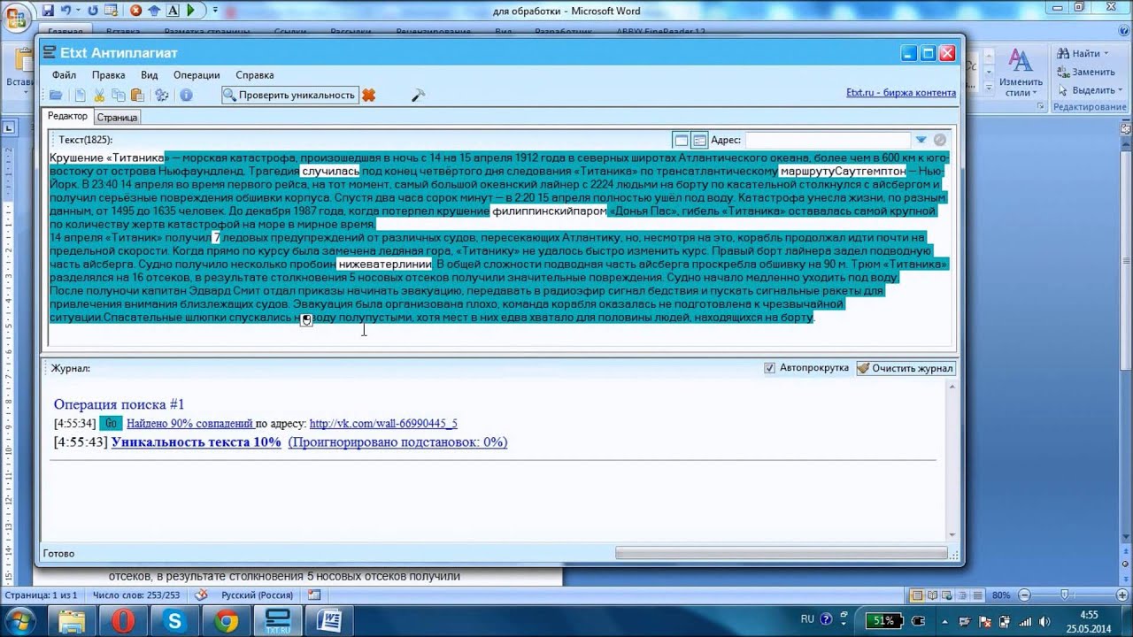This screenshot has height=637, width=1133.
Task: Open Выделить dropdown in Word ribbon
Action: 1119,90
